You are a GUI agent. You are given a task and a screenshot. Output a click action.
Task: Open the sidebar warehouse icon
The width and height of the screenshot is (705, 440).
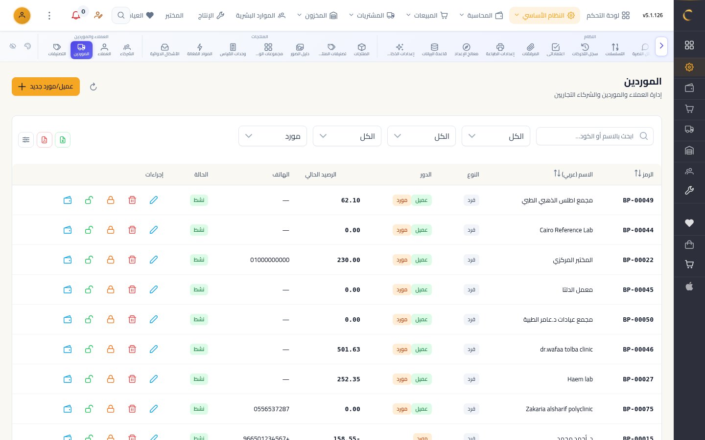coord(689,151)
